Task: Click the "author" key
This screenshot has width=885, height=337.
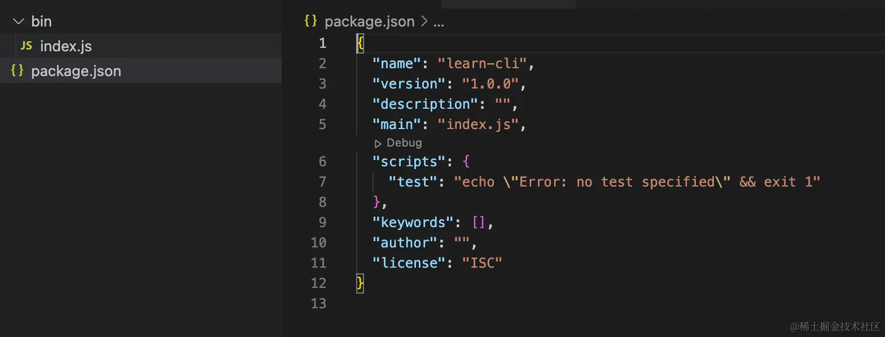Action: [x=405, y=243]
